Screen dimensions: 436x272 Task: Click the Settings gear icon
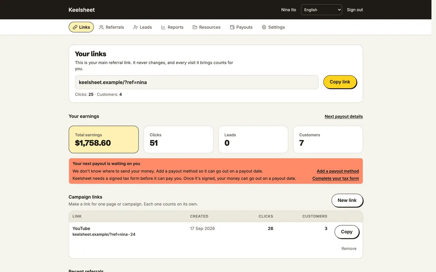(264, 27)
